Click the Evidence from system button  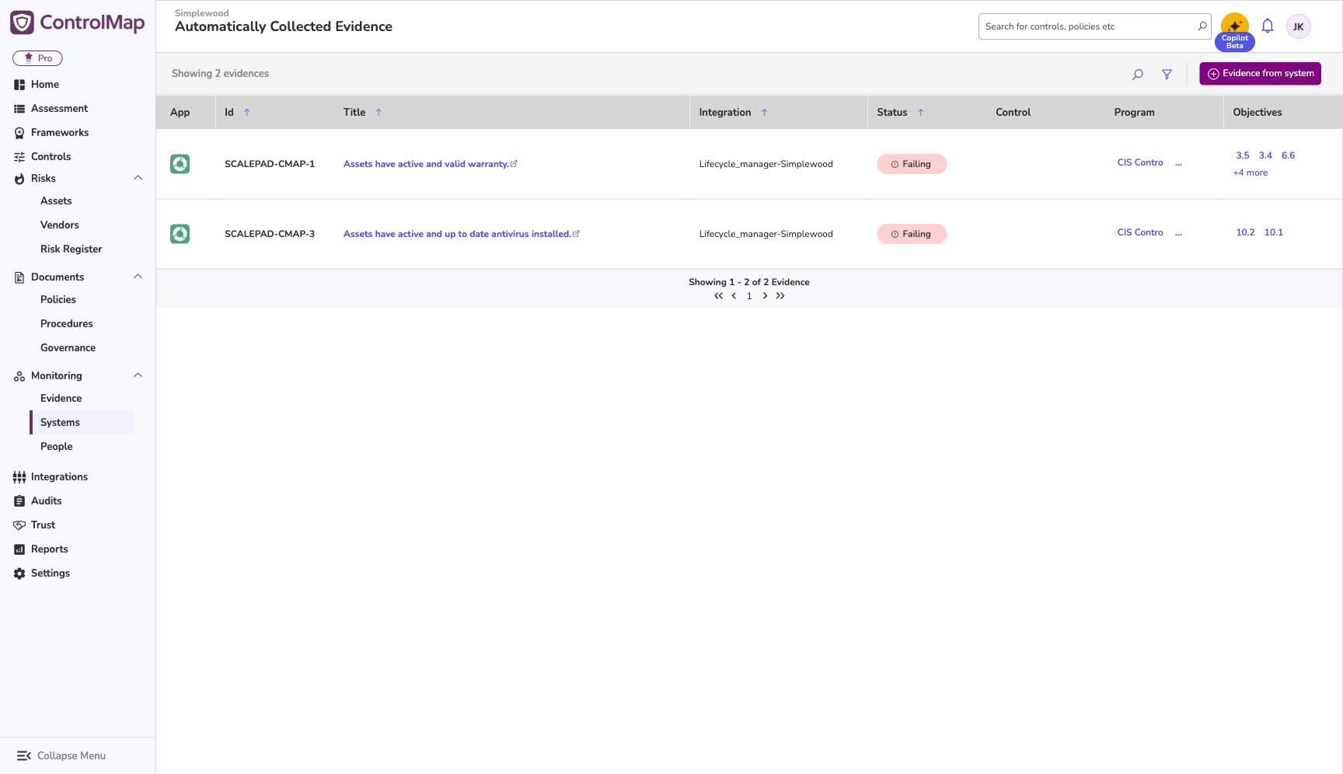pos(1260,74)
